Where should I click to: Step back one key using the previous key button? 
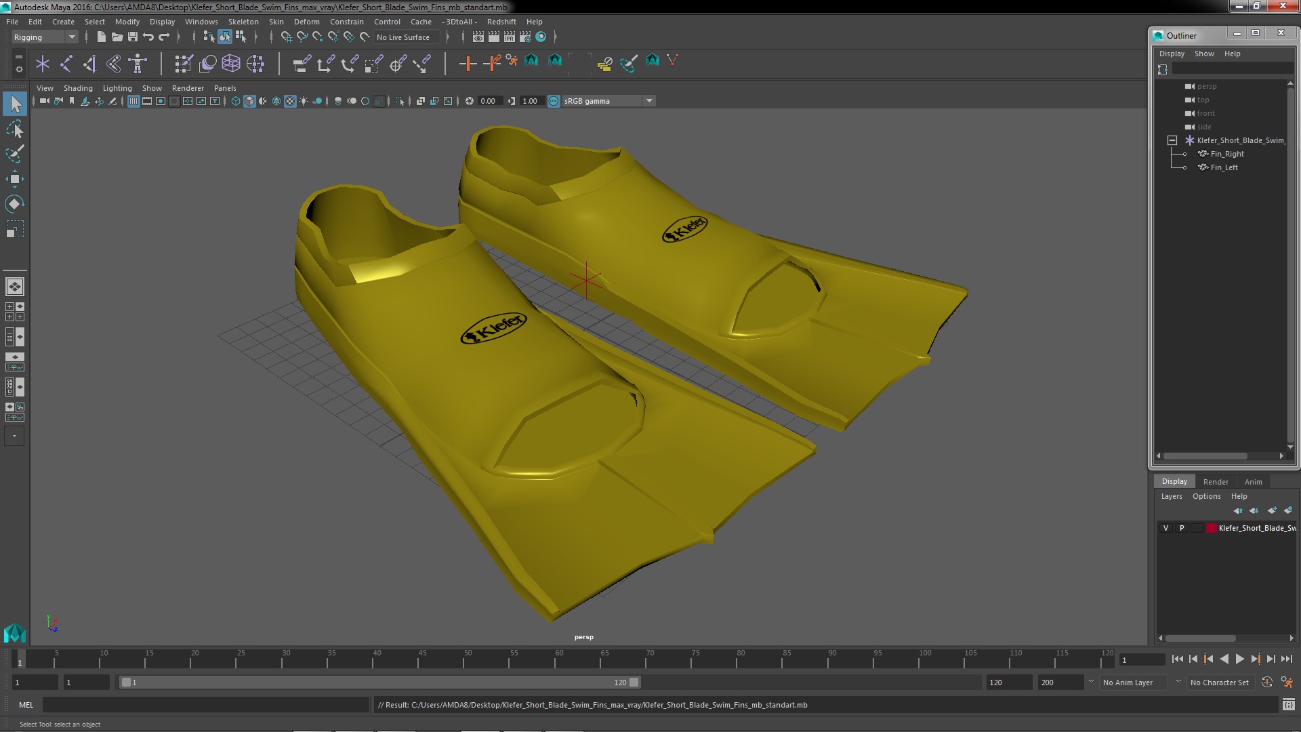point(1208,659)
